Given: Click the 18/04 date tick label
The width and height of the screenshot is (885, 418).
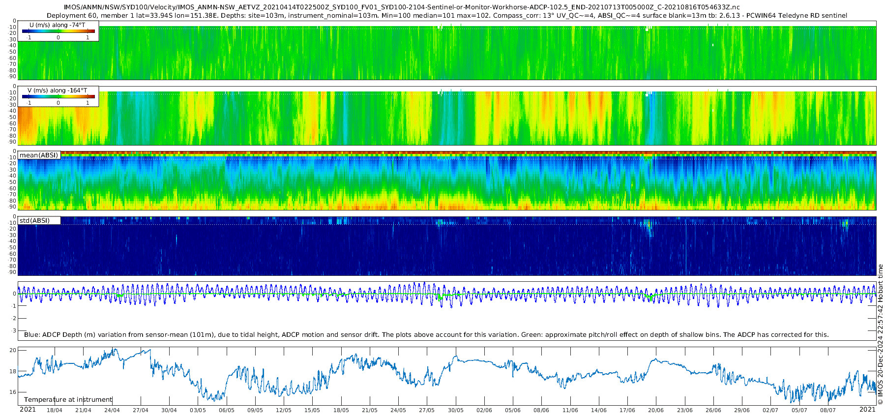Looking at the screenshot, I should coord(54,410).
